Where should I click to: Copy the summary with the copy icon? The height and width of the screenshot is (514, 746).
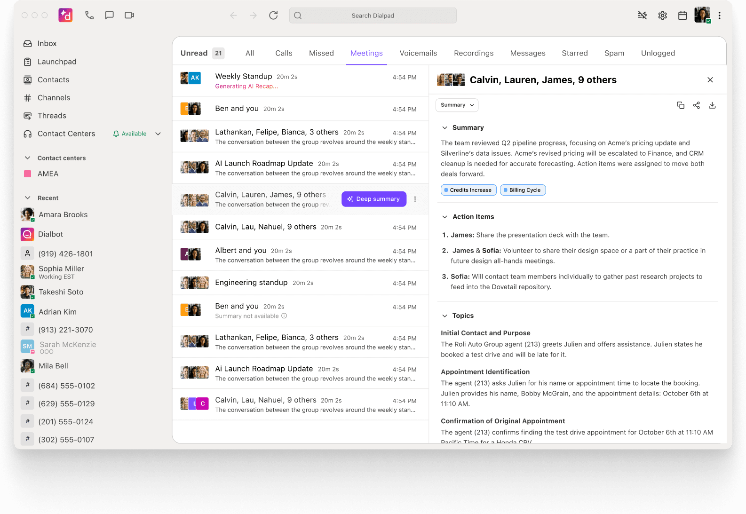[x=681, y=105]
